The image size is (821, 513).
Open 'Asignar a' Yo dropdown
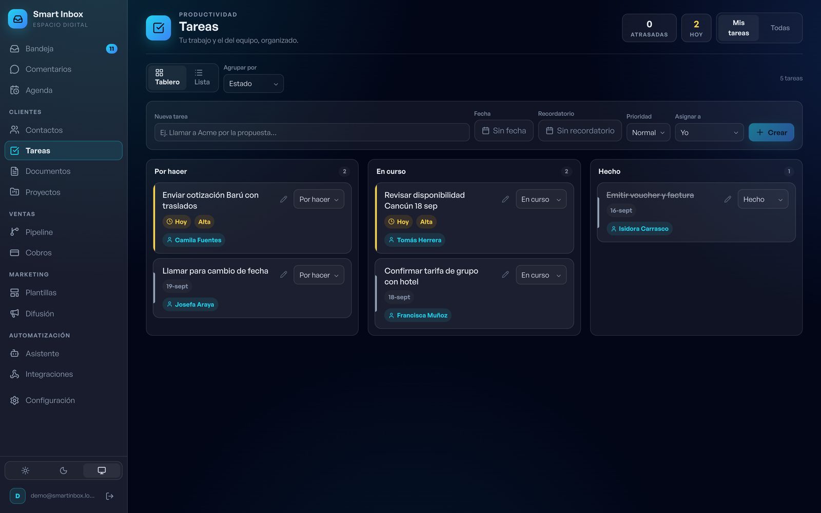[709, 132]
